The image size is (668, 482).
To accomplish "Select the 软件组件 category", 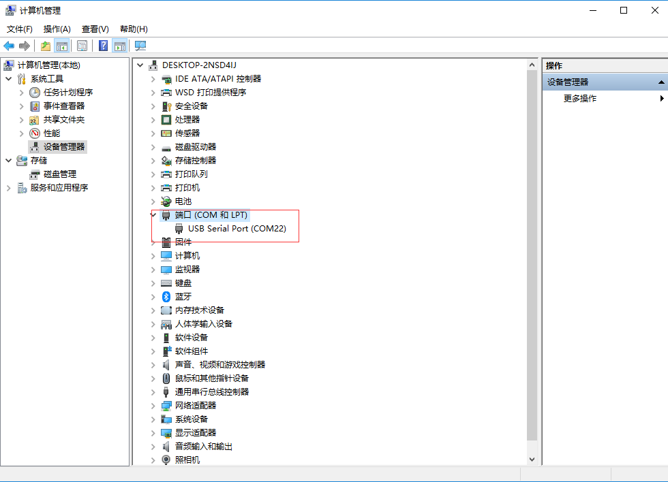I will coord(192,351).
